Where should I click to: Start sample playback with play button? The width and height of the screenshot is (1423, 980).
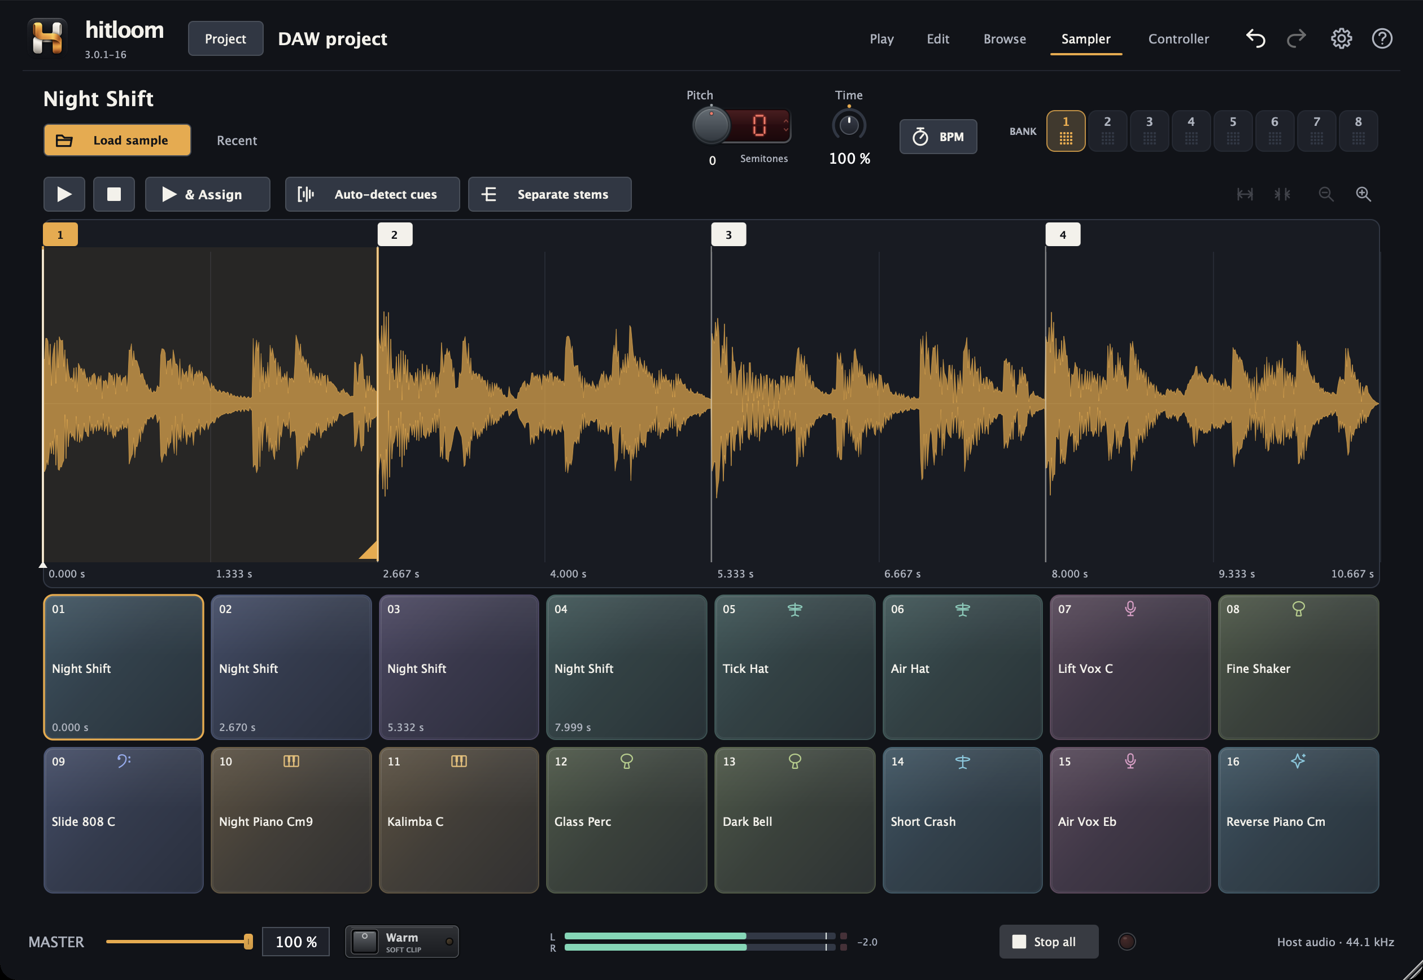64,194
